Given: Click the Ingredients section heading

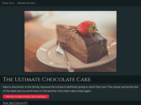Looking at the screenshot, I should (15, 103).
